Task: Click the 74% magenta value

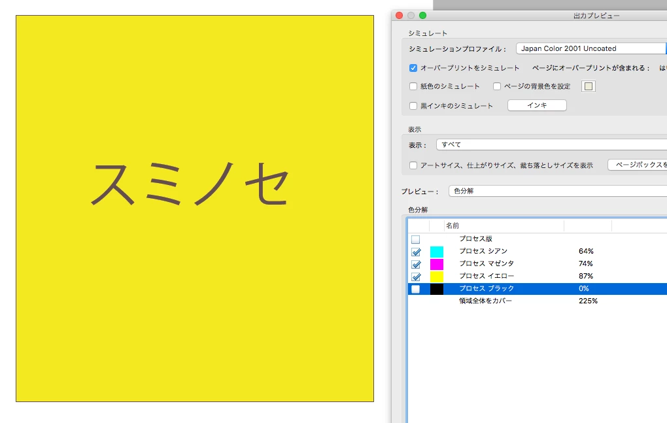Action: click(x=586, y=263)
